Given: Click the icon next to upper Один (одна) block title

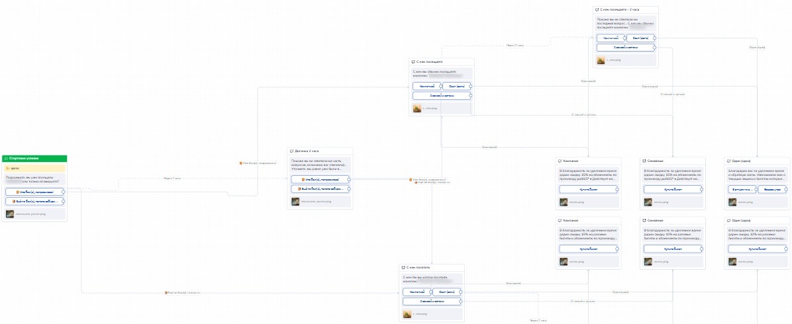Looking at the screenshot, I should 729,161.
